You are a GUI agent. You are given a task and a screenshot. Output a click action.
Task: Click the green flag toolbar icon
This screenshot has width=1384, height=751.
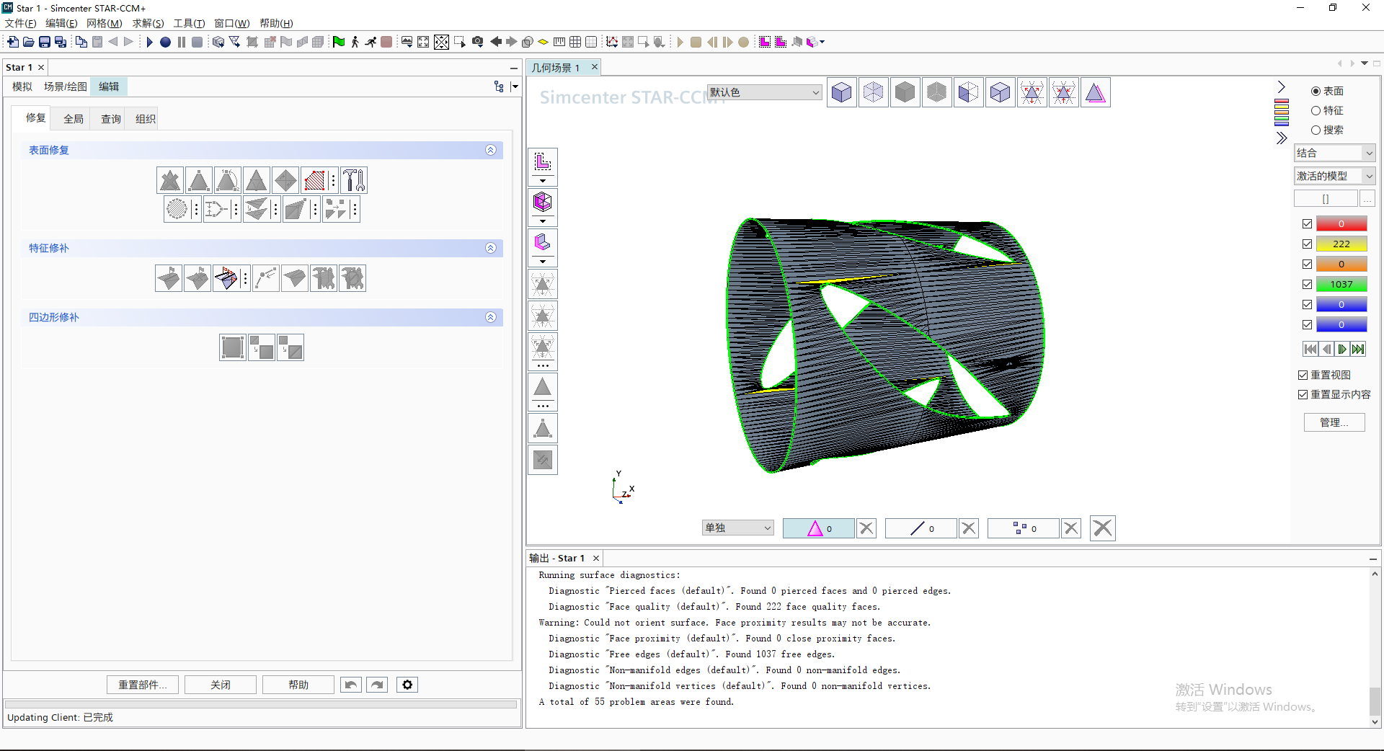(x=338, y=42)
